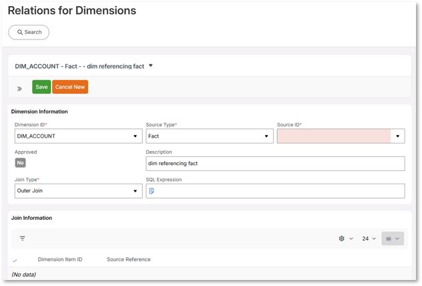
Task: Click the (No data) table message
Action: coord(23,275)
